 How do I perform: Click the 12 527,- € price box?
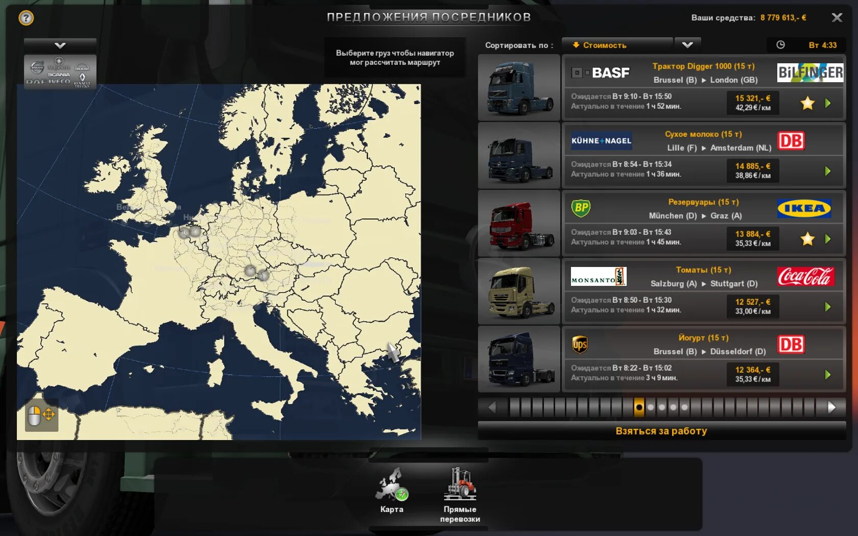point(753,306)
